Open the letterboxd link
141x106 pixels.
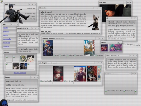7,43
